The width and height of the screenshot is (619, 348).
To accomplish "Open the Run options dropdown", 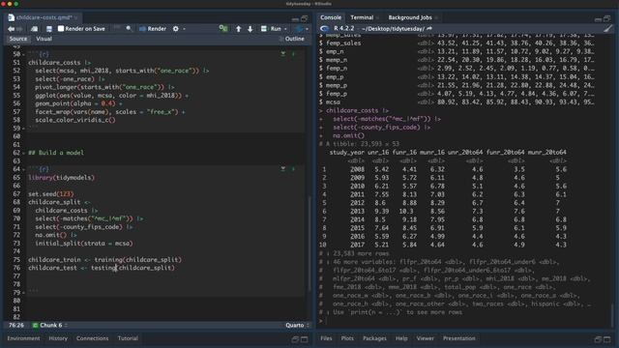I will pos(285,29).
